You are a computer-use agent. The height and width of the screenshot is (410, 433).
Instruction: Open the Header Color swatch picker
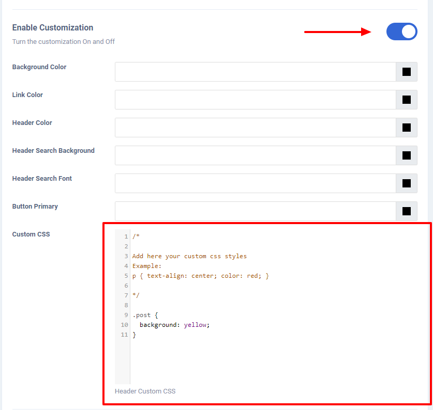point(407,128)
